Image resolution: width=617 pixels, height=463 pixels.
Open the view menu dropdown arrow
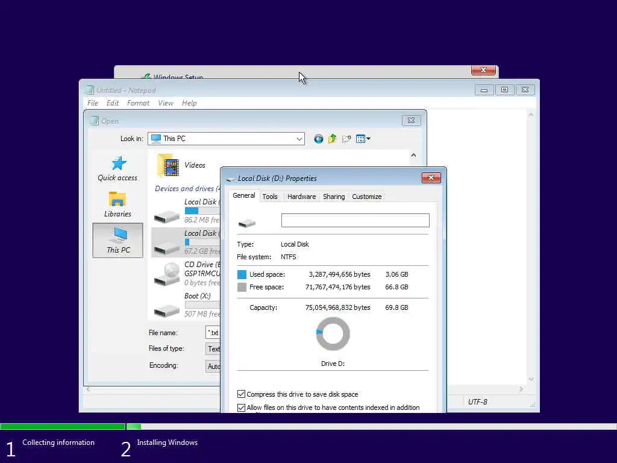pyautogui.click(x=368, y=139)
